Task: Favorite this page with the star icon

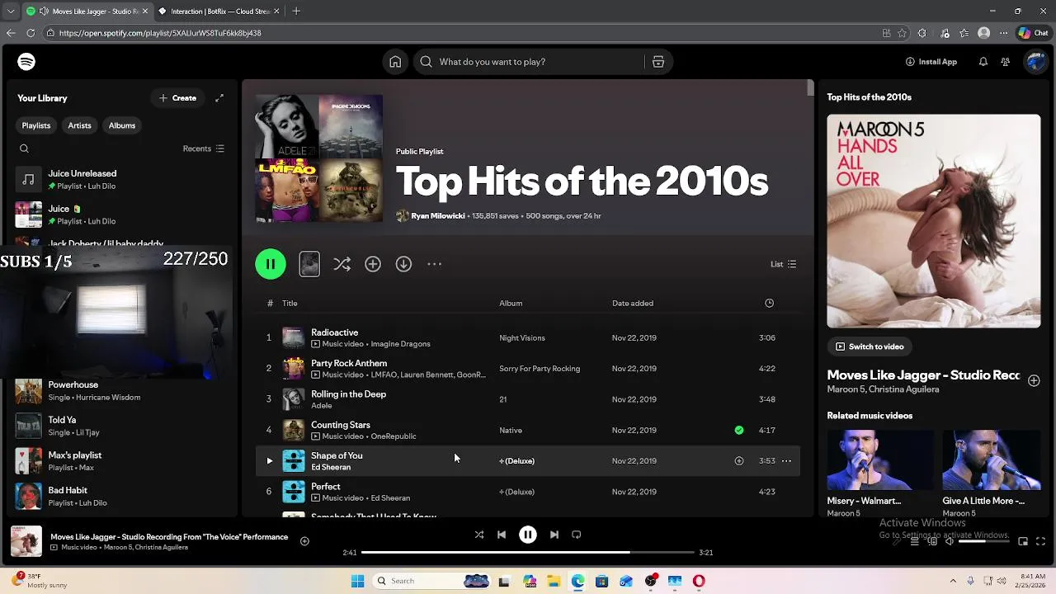Action: 903,33
